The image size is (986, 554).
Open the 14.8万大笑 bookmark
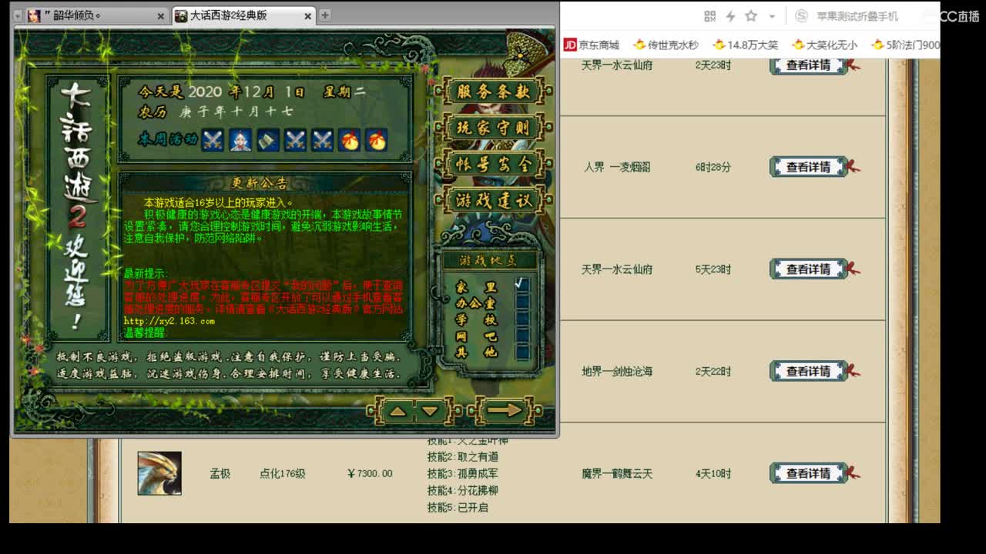point(745,45)
